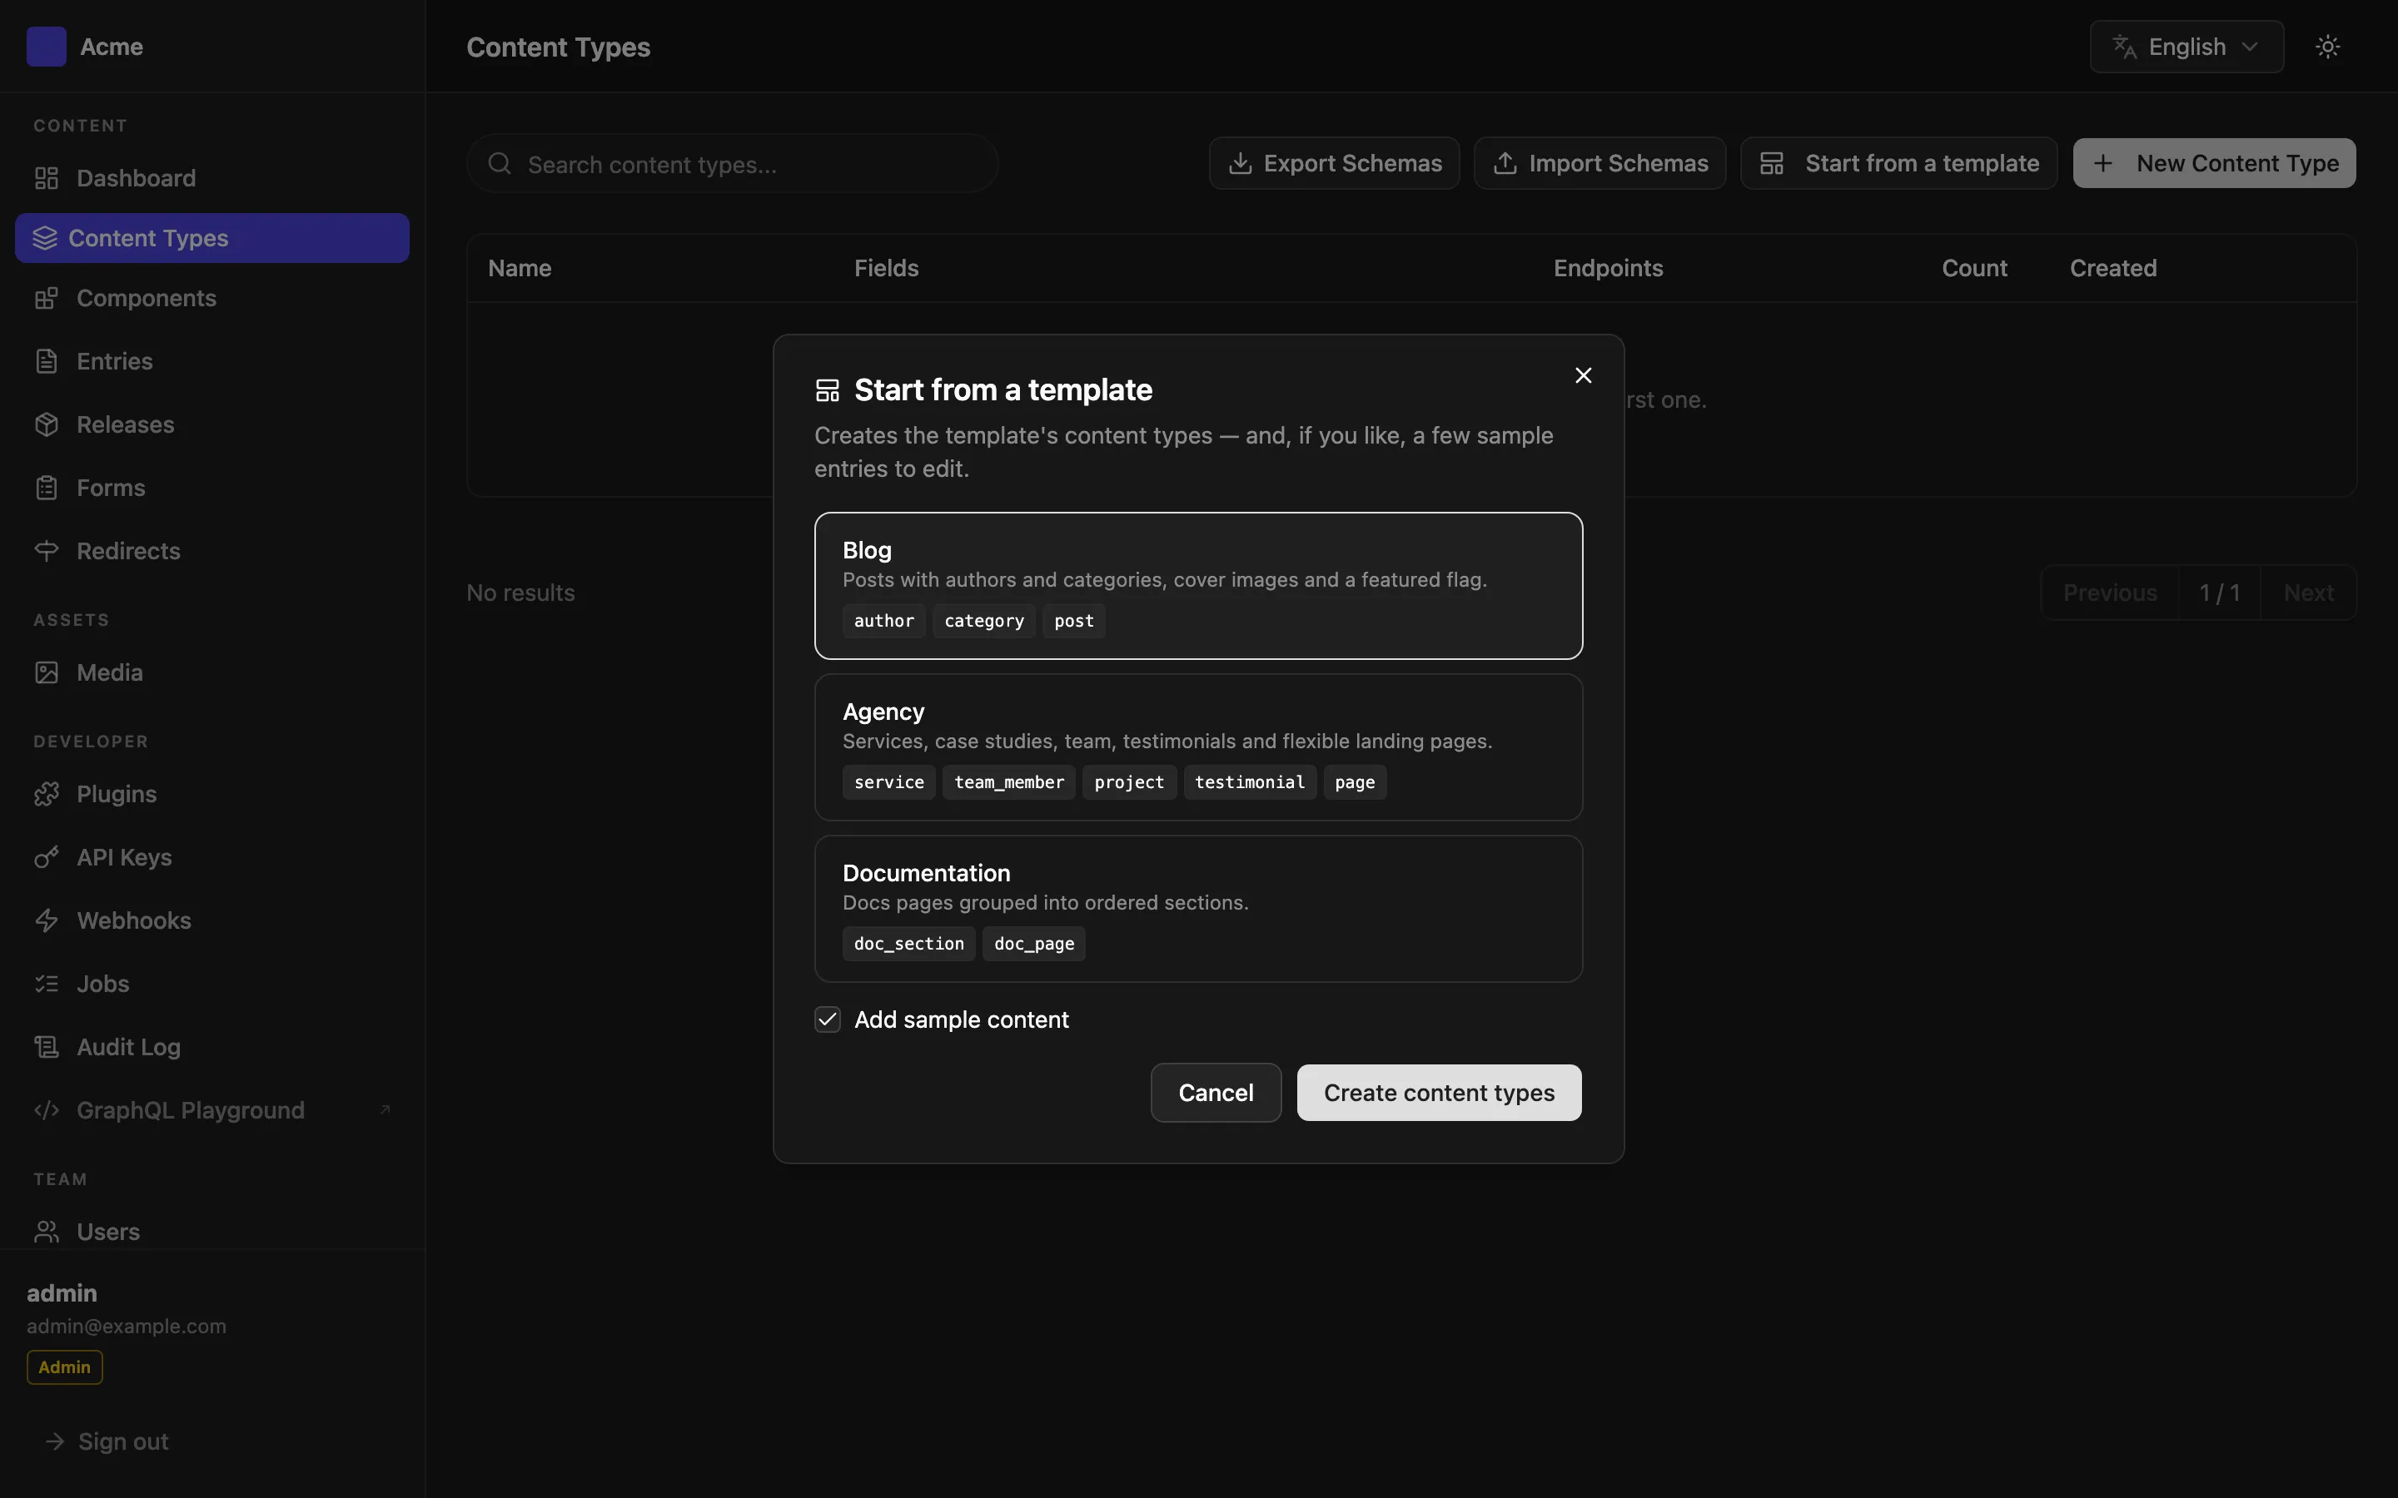The image size is (2398, 1498).
Task: Click the Users people icon
Action: [x=47, y=1232]
